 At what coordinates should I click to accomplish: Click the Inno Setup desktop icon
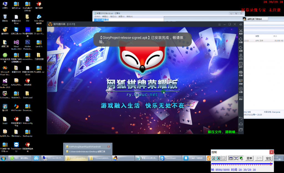pyautogui.click(x=39, y=19)
